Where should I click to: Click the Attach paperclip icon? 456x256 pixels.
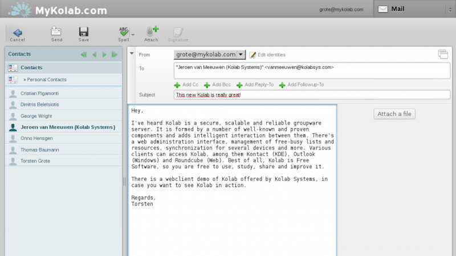click(x=152, y=31)
